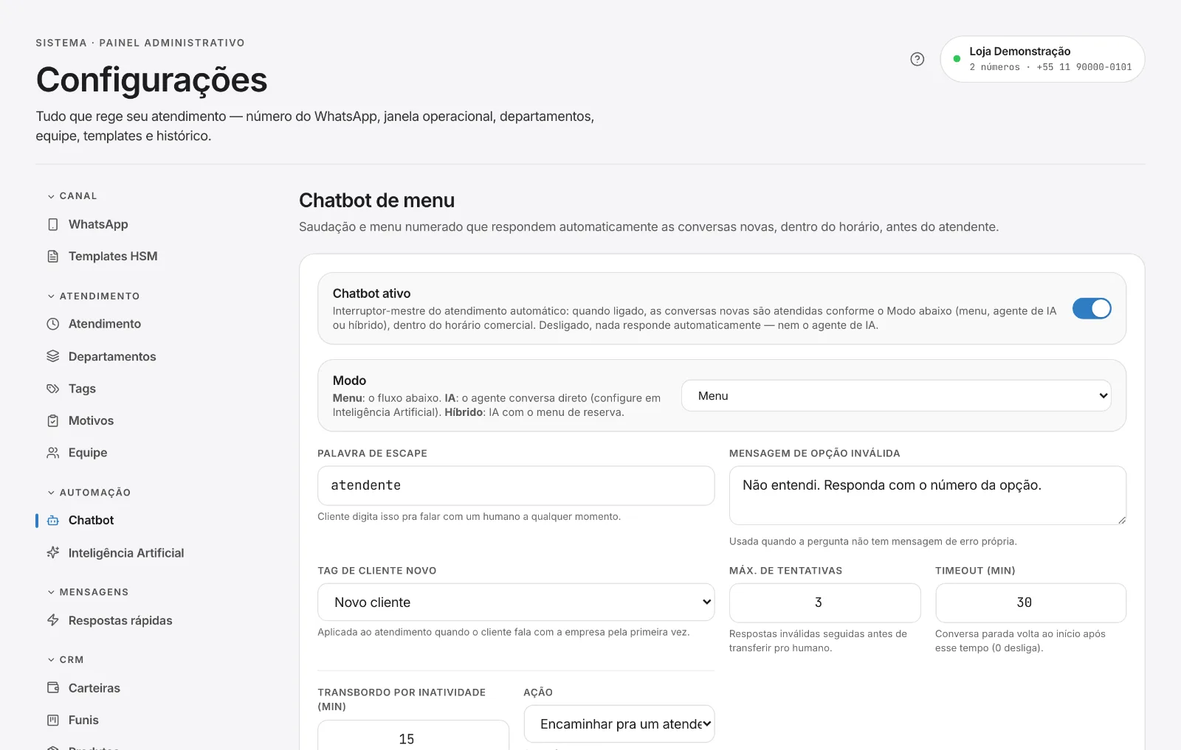
Task: Click the Mensagem de opção inválida textarea
Action: click(x=928, y=496)
